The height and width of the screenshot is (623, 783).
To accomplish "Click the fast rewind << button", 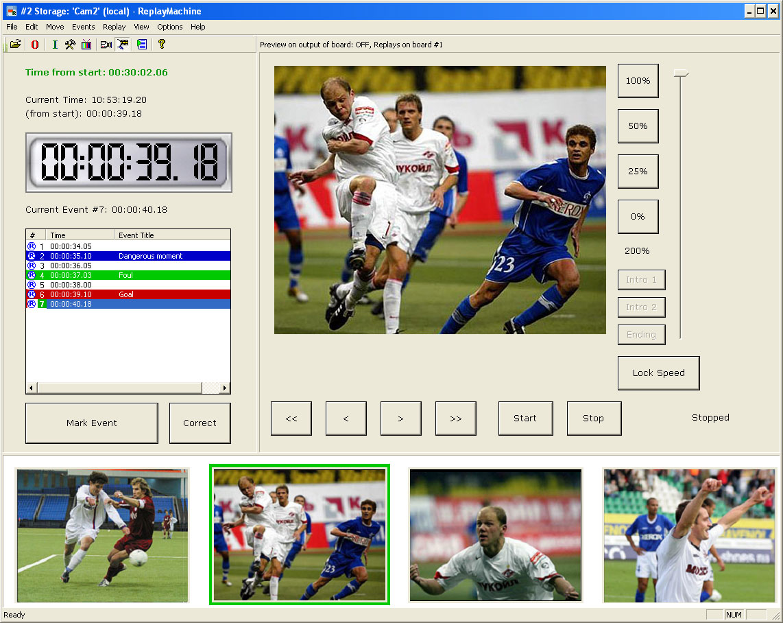I will [291, 419].
